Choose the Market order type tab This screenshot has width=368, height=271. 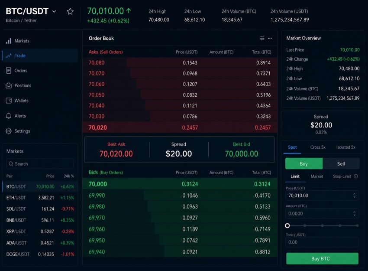click(x=316, y=176)
